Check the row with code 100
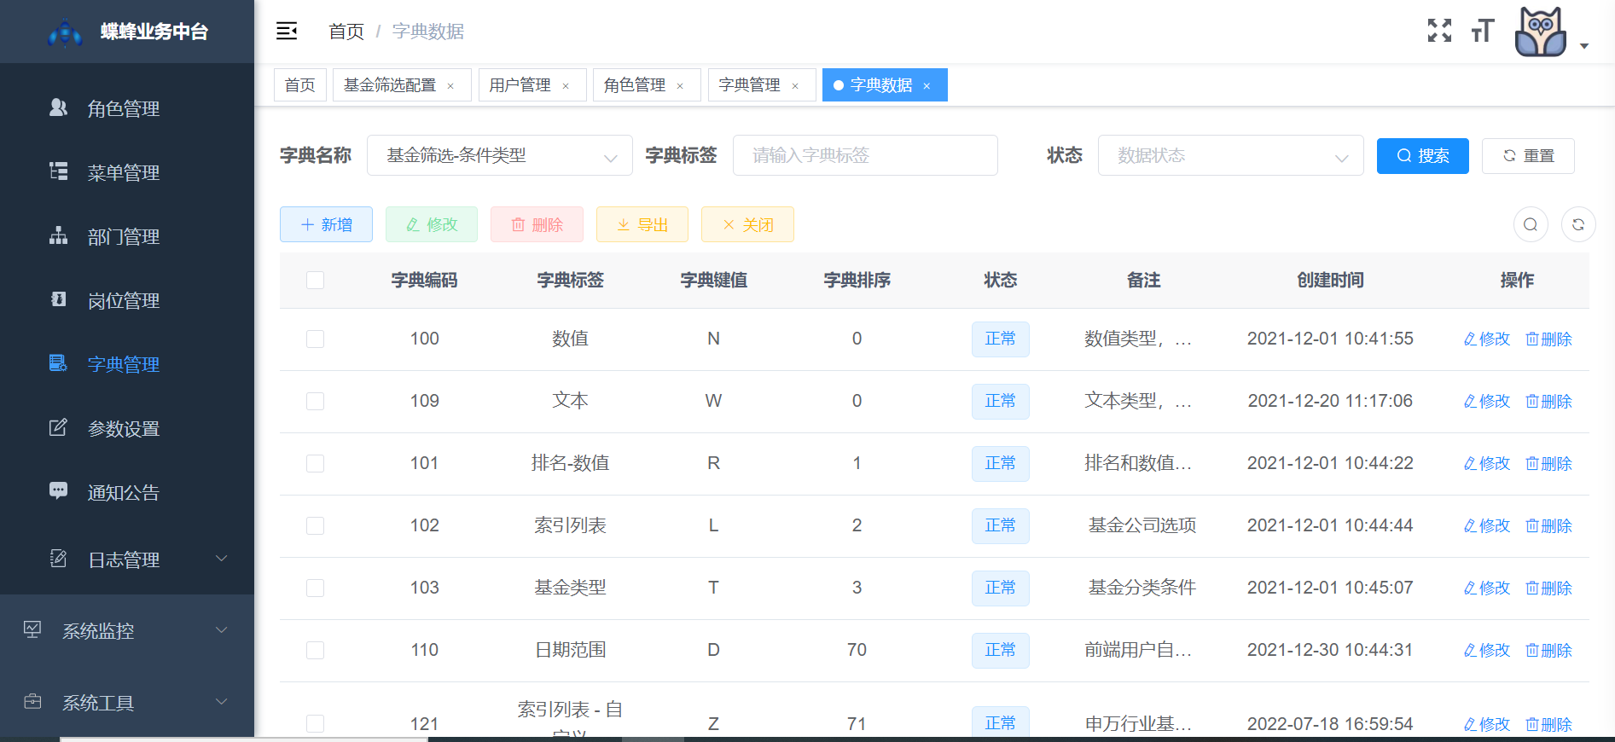The height and width of the screenshot is (742, 1615). 315,339
